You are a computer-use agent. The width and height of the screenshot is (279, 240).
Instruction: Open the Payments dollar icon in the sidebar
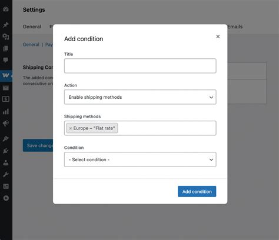tap(6, 99)
